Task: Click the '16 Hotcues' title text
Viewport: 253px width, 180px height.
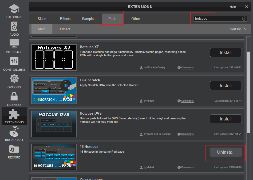Action: [89, 147]
